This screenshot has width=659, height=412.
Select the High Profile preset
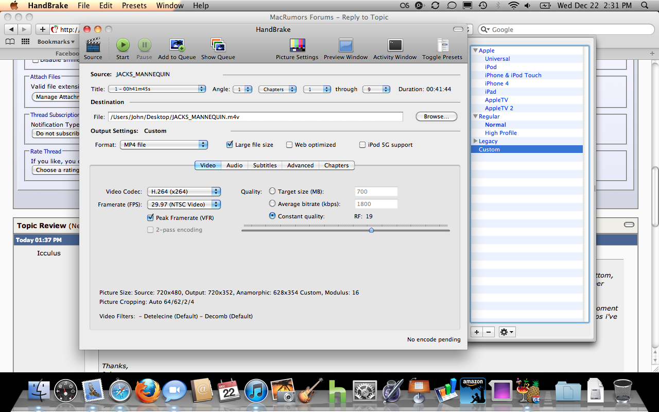pyautogui.click(x=500, y=133)
